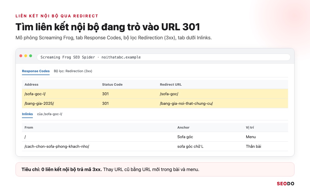This screenshot has width=310, height=192.
Task: Click the "LIÊN KẾT NỘI BỘ QUA REDIRECT" label
Action: click(57, 16)
